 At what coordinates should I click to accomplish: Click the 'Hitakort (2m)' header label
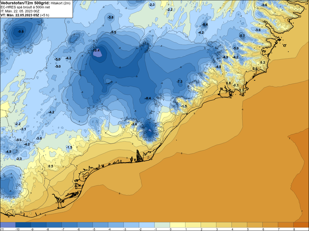pyautogui.click(x=61, y=3)
